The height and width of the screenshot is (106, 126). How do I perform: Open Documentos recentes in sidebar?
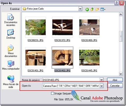pos(11,20)
